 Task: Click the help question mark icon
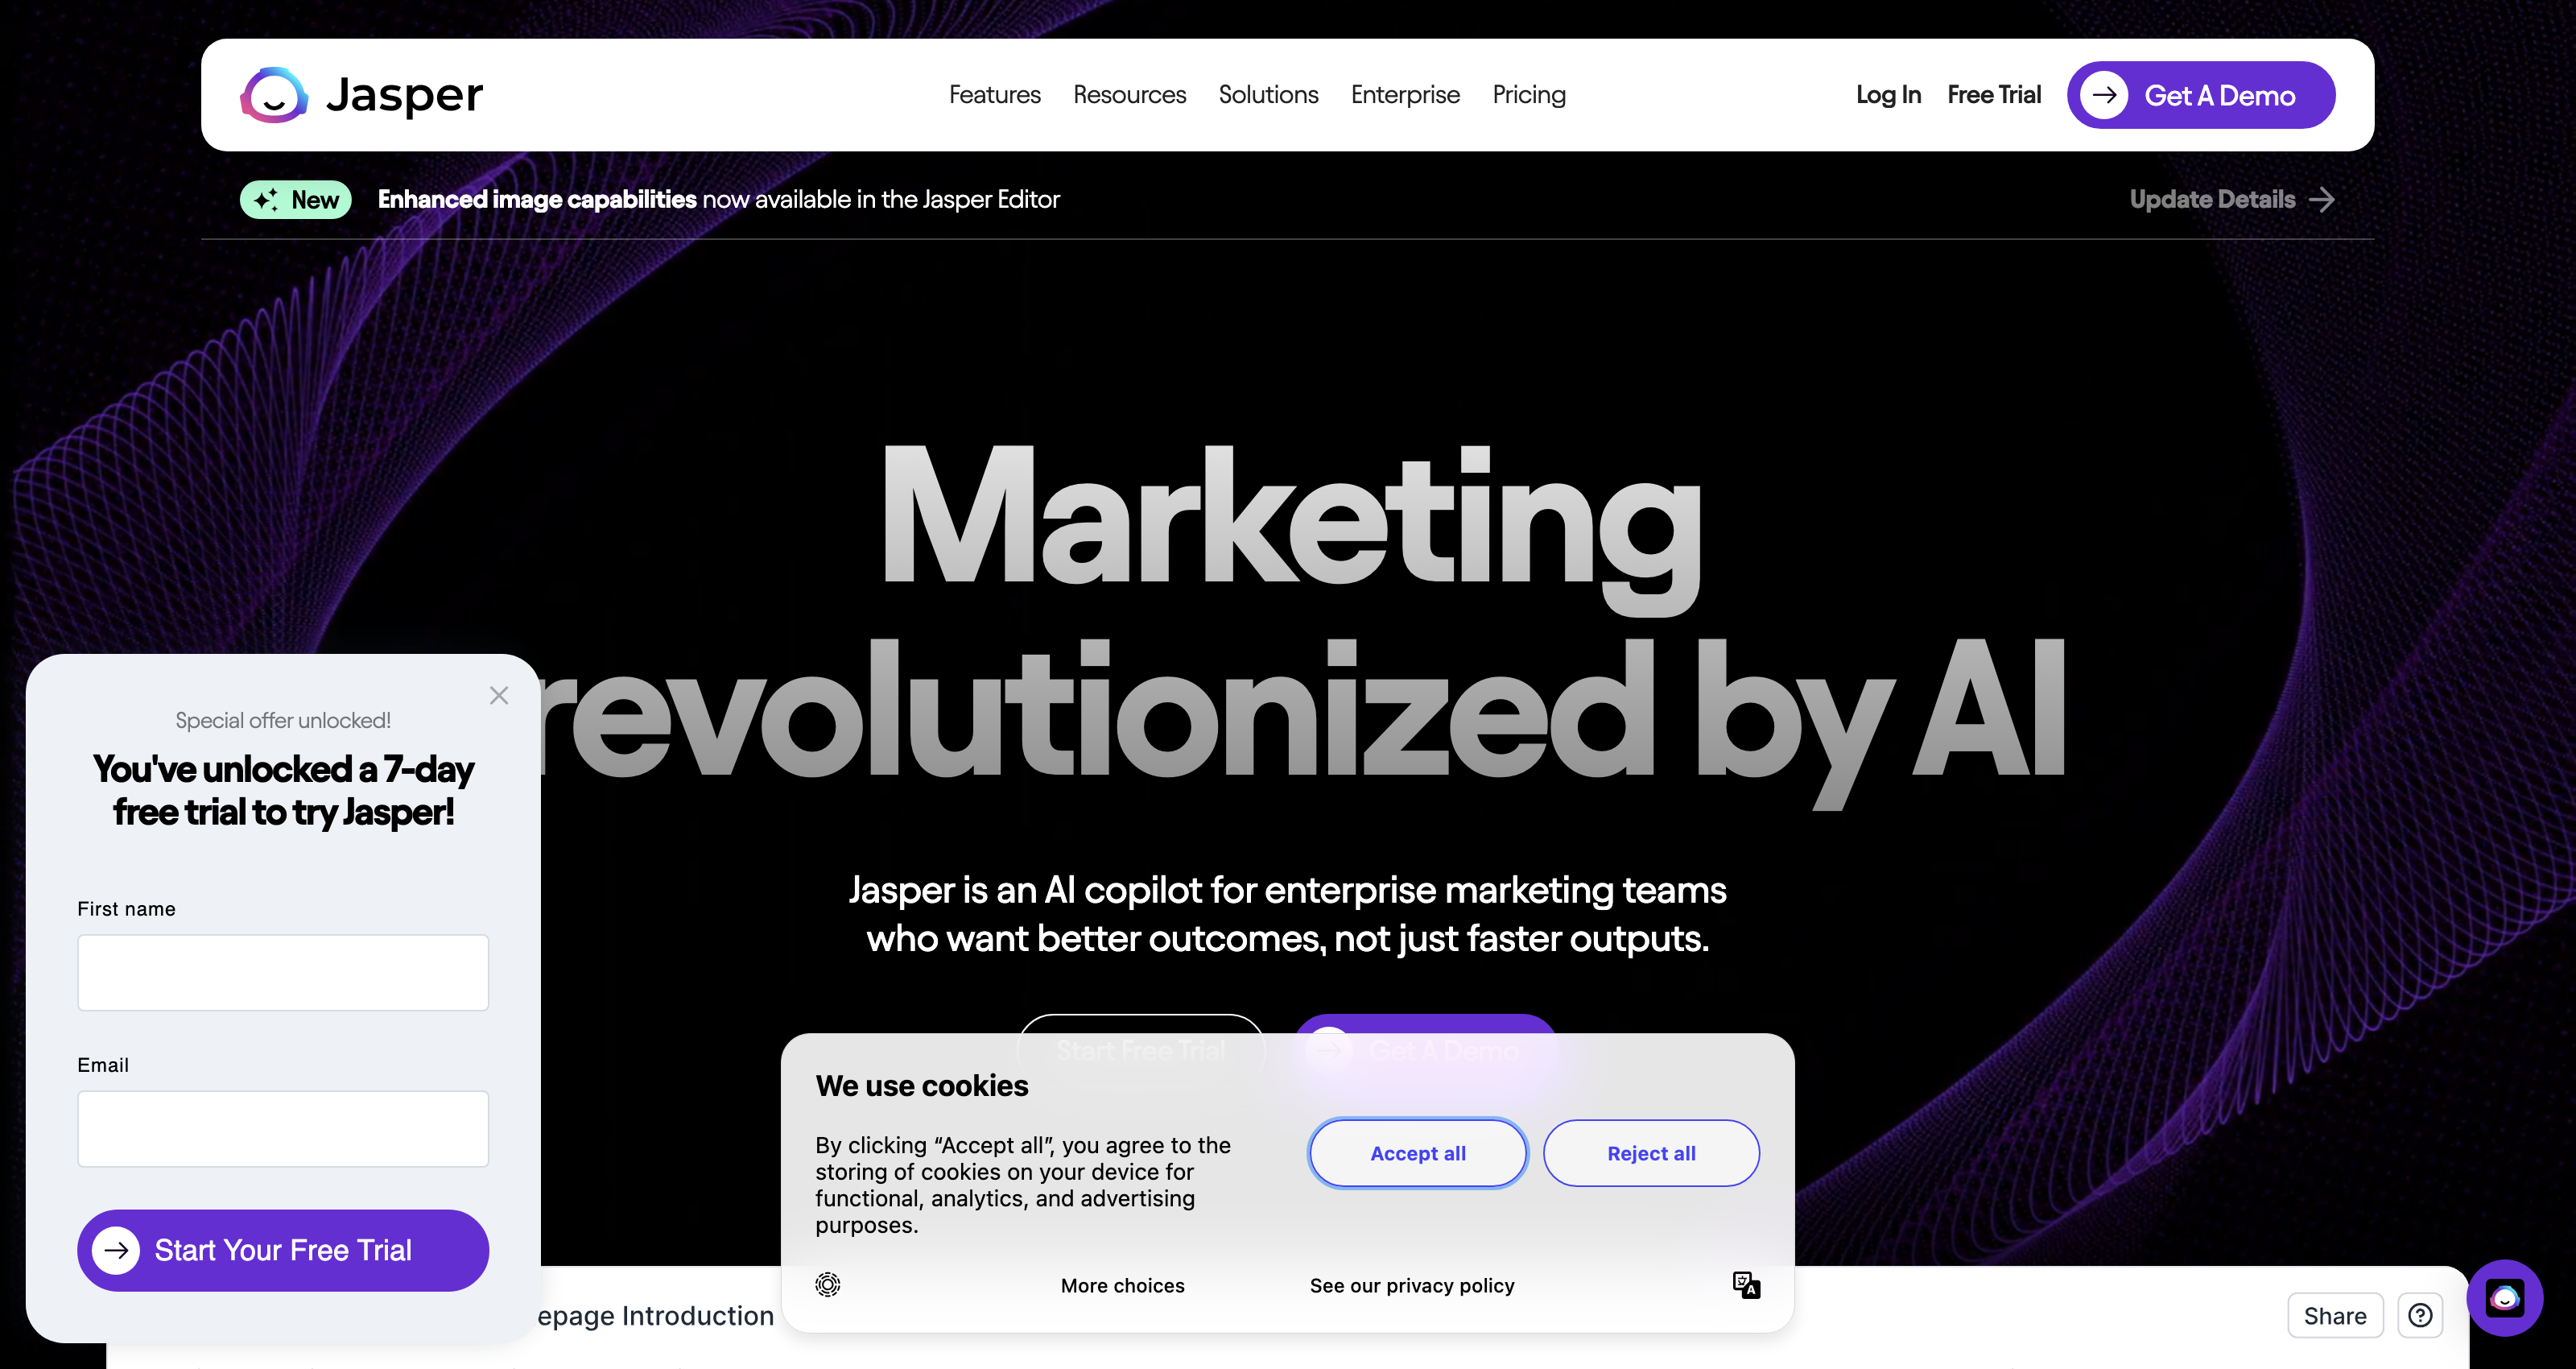2420,1316
